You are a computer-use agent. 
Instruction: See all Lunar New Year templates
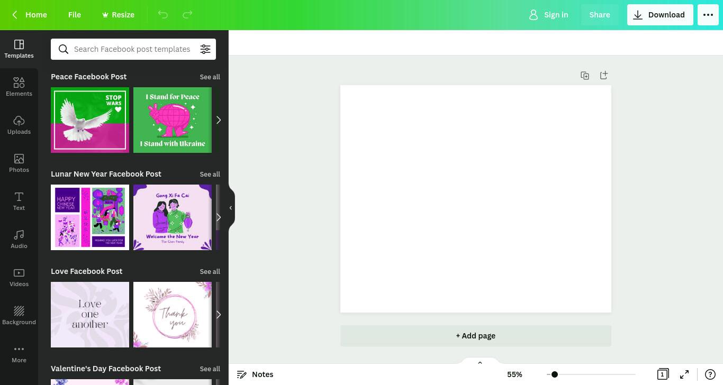coord(210,175)
